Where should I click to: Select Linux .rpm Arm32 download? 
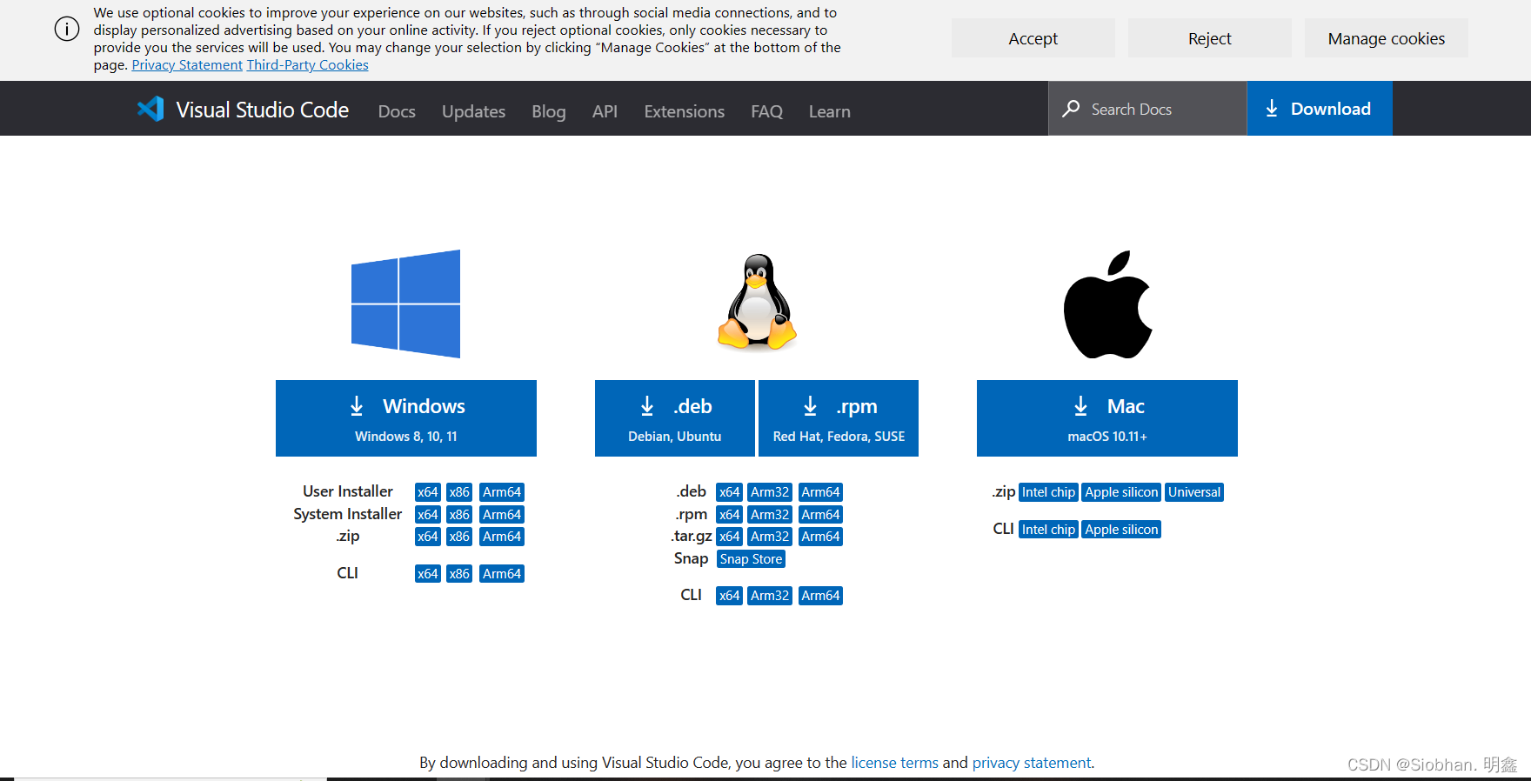pyautogui.click(x=770, y=515)
